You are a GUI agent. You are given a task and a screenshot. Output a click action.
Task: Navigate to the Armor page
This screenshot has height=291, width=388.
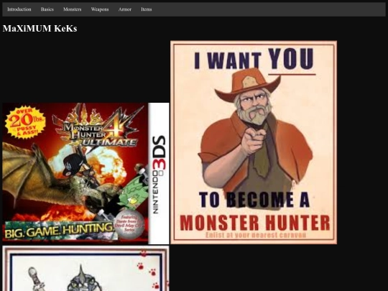pos(125,9)
